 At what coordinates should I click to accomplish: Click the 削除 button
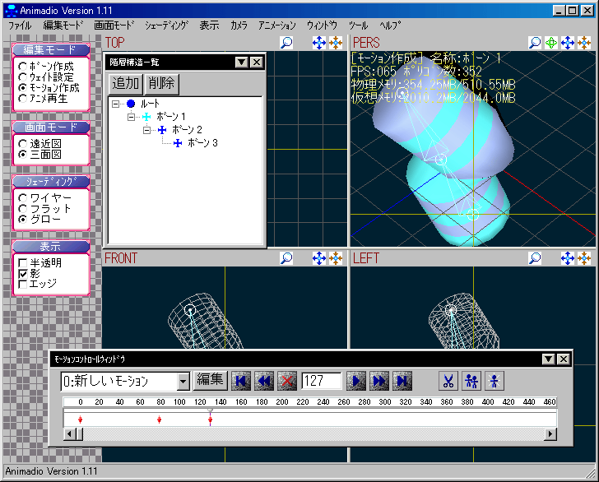161,83
